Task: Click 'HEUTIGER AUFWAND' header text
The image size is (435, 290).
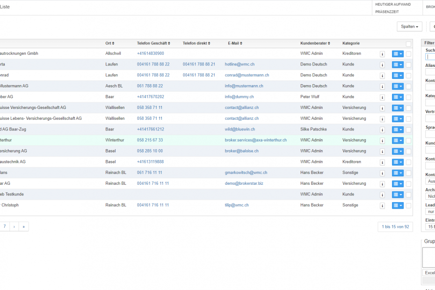Action: [x=393, y=4]
